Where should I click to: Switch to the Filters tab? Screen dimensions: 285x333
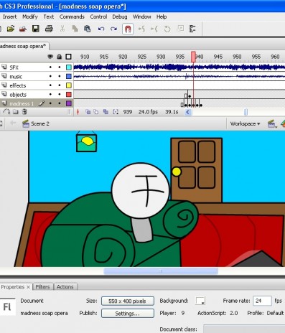coord(42,287)
